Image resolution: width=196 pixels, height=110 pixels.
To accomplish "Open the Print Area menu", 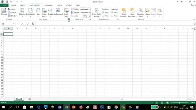I will [44, 13].
